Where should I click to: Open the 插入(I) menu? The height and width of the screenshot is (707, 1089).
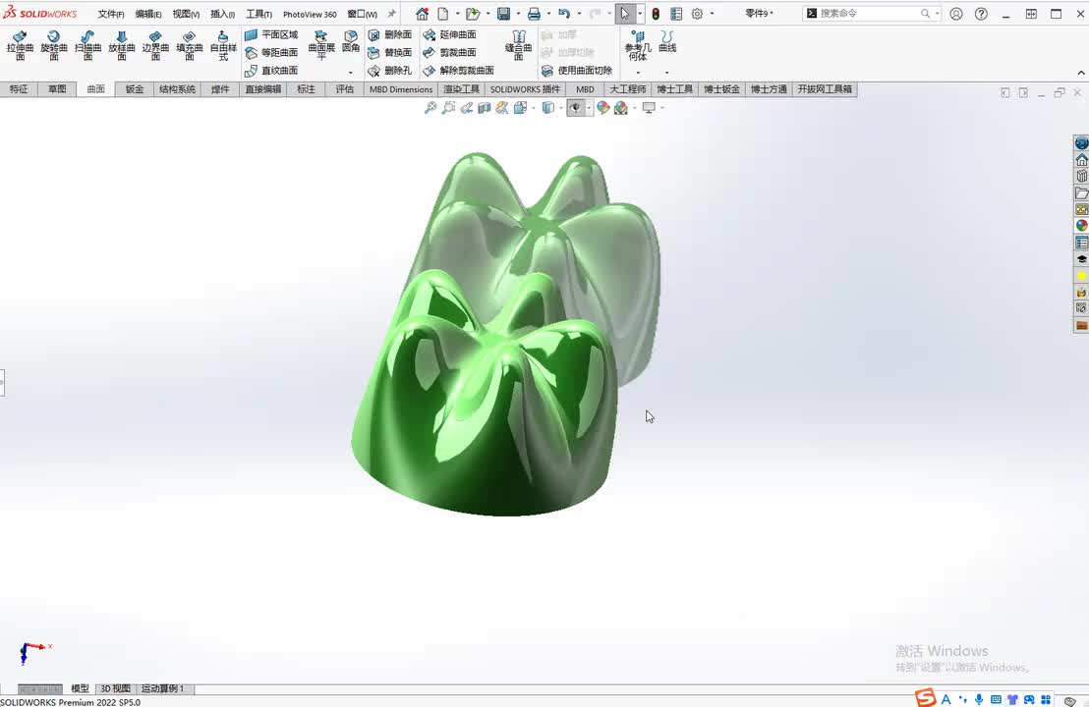point(223,14)
